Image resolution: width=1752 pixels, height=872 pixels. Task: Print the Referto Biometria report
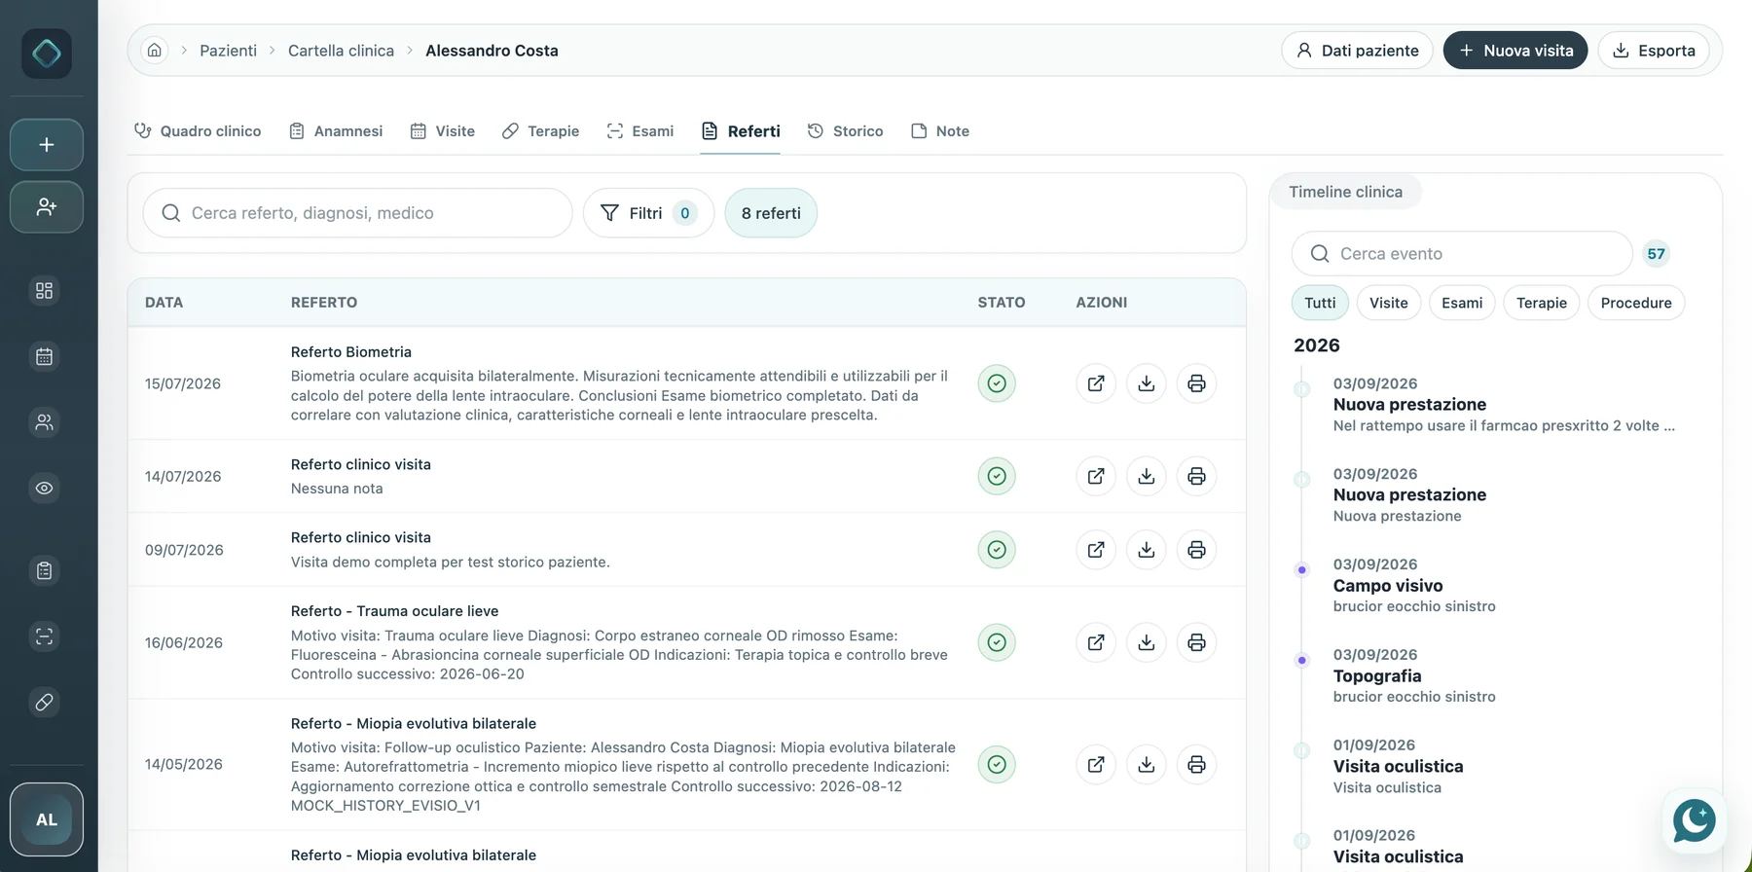1197,383
